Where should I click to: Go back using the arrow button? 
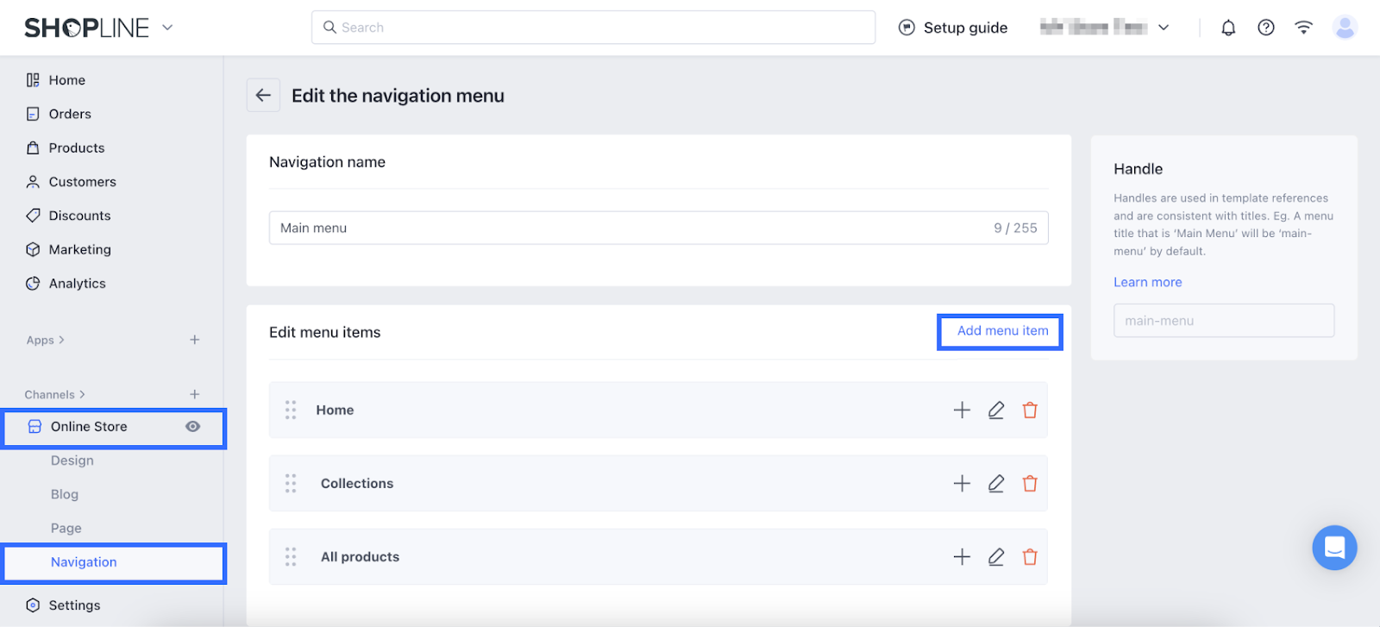coord(263,95)
